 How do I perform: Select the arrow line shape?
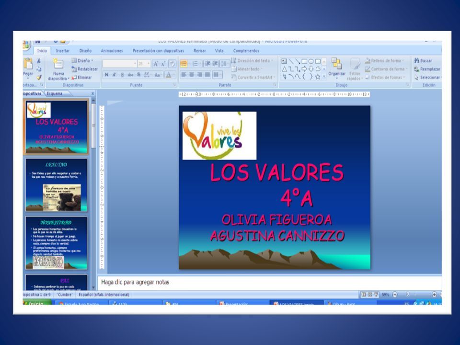tap(298, 61)
